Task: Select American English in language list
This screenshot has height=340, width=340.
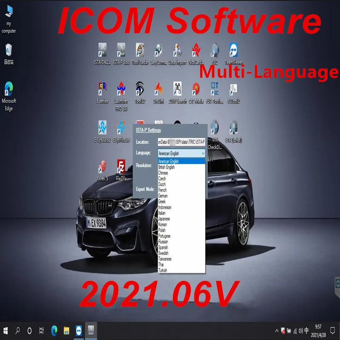Action: point(181,161)
